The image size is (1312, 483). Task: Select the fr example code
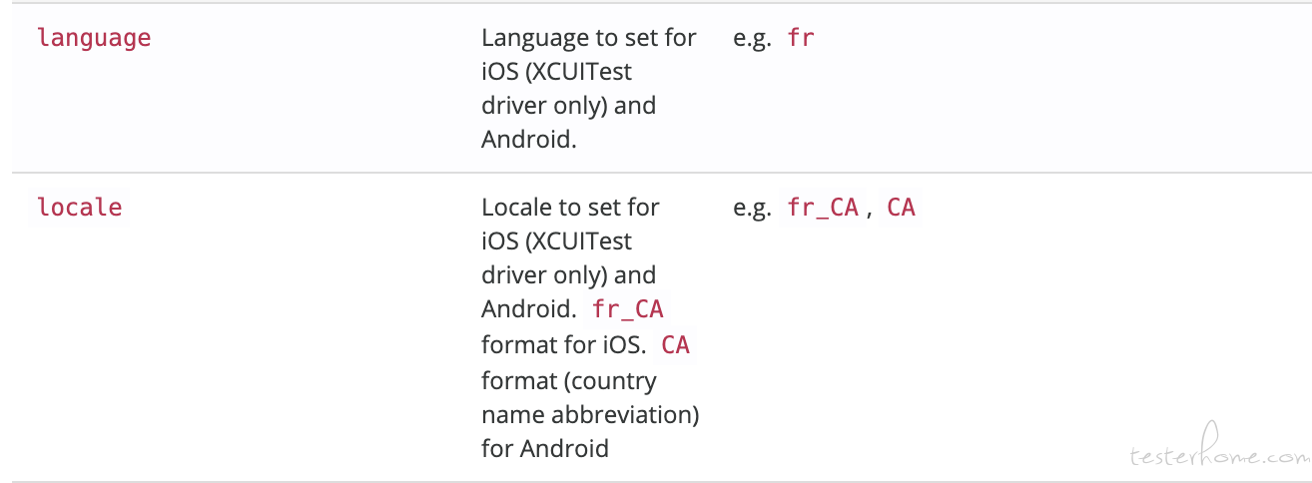pos(801,38)
